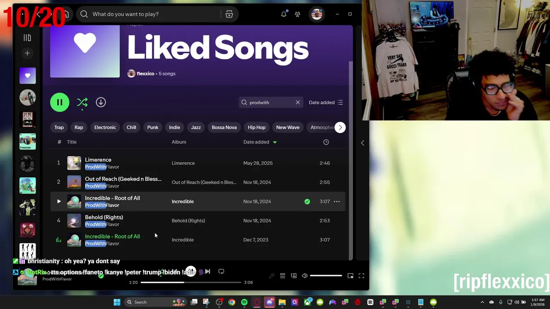Open Task View on the taskbar
Viewport: 550px width, 309px height.
tap(194, 302)
